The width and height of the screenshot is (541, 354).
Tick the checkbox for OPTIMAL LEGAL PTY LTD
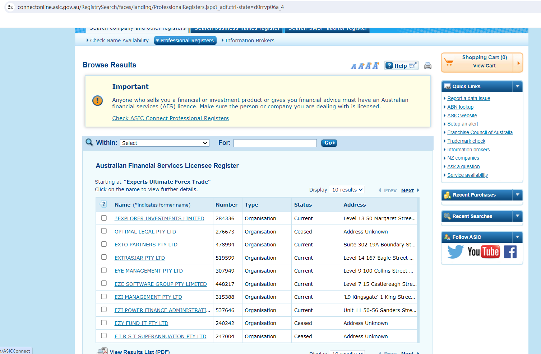[x=104, y=231]
